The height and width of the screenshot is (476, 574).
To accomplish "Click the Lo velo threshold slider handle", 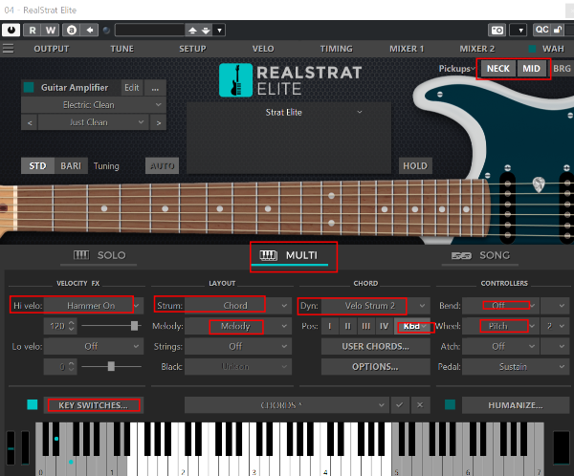I will click(x=111, y=366).
